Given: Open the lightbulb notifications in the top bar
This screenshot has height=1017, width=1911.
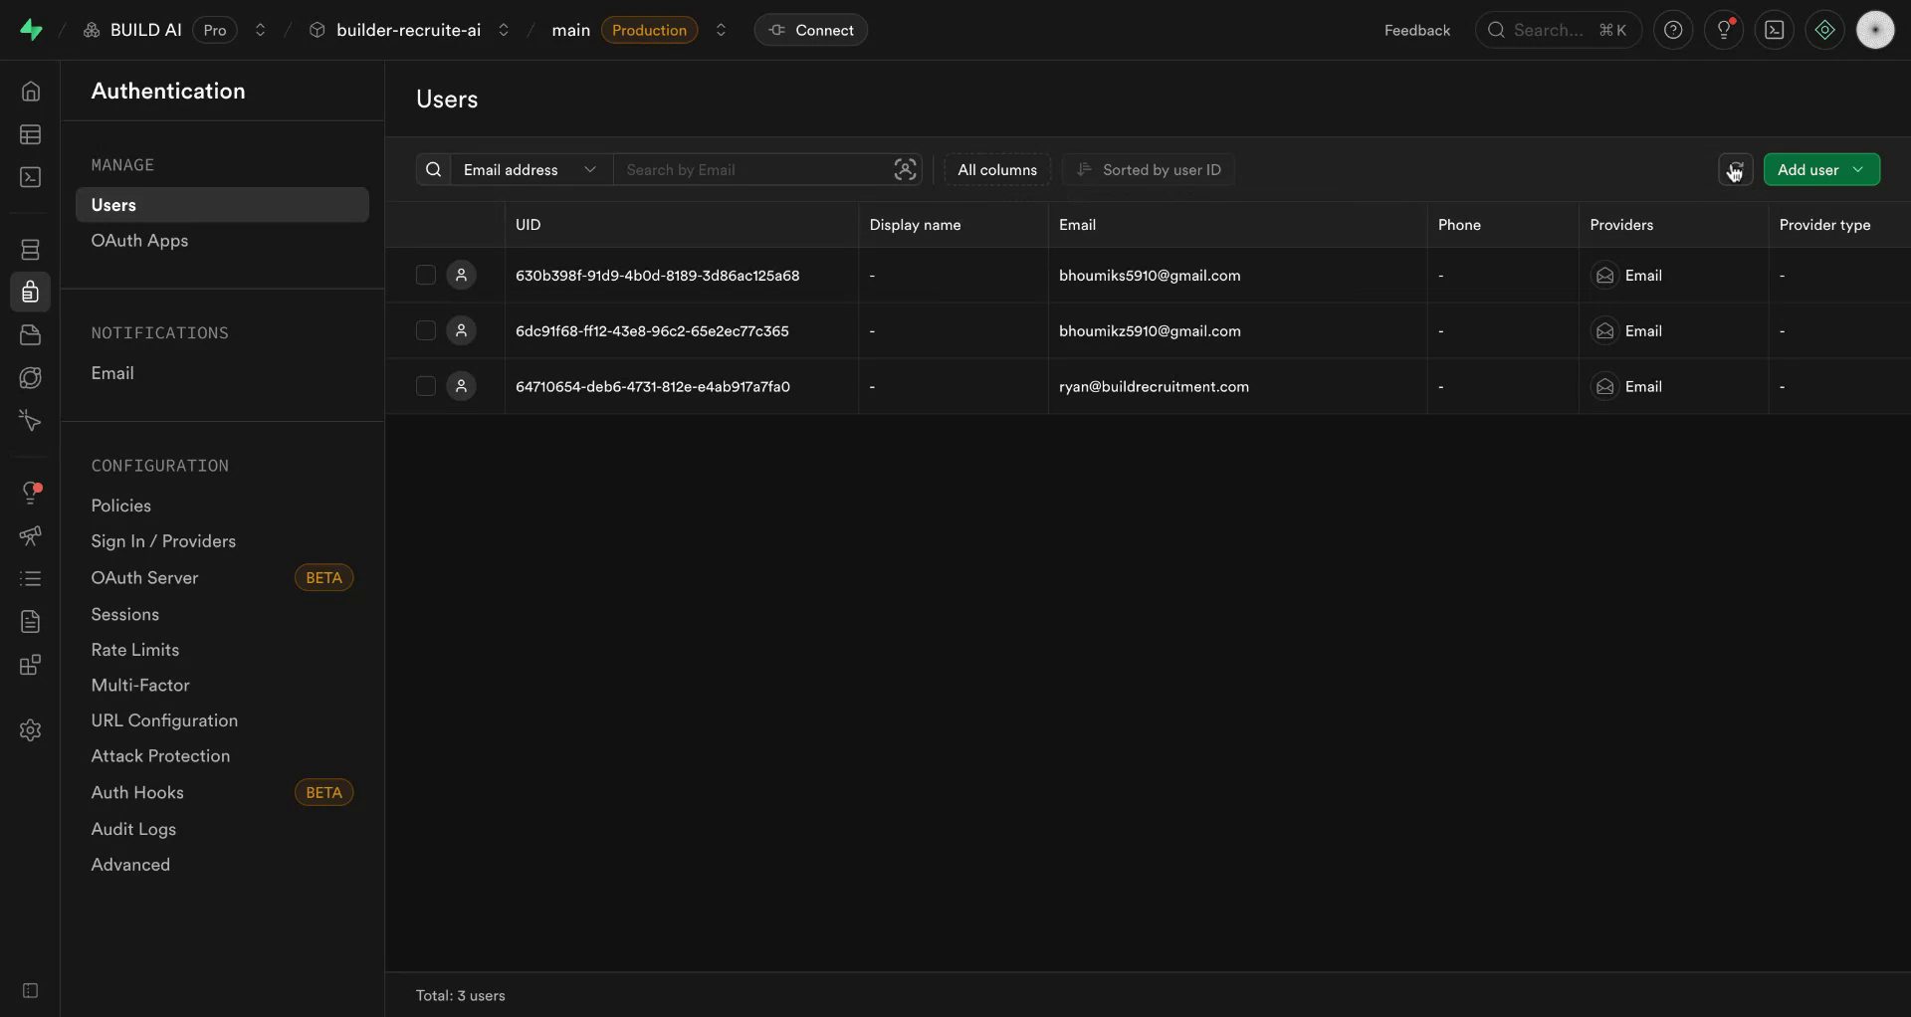Looking at the screenshot, I should coord(1725,29).
